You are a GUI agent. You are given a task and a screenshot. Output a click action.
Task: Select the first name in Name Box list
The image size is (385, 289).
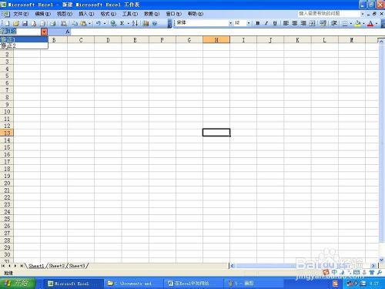[x=24, y=39]
